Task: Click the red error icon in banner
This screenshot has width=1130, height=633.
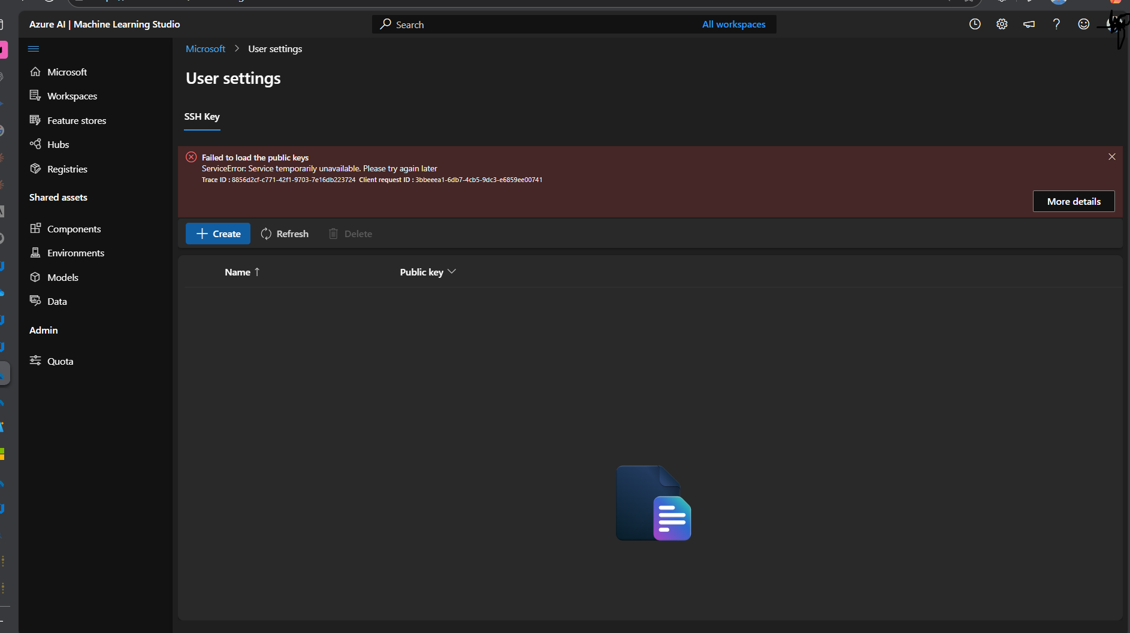Action: pos(191,157)
